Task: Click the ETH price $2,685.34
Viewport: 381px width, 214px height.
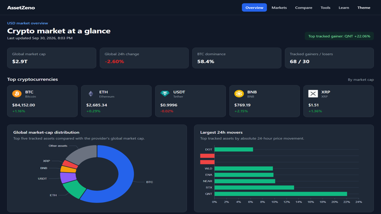Action: click(x=97, y=105)
